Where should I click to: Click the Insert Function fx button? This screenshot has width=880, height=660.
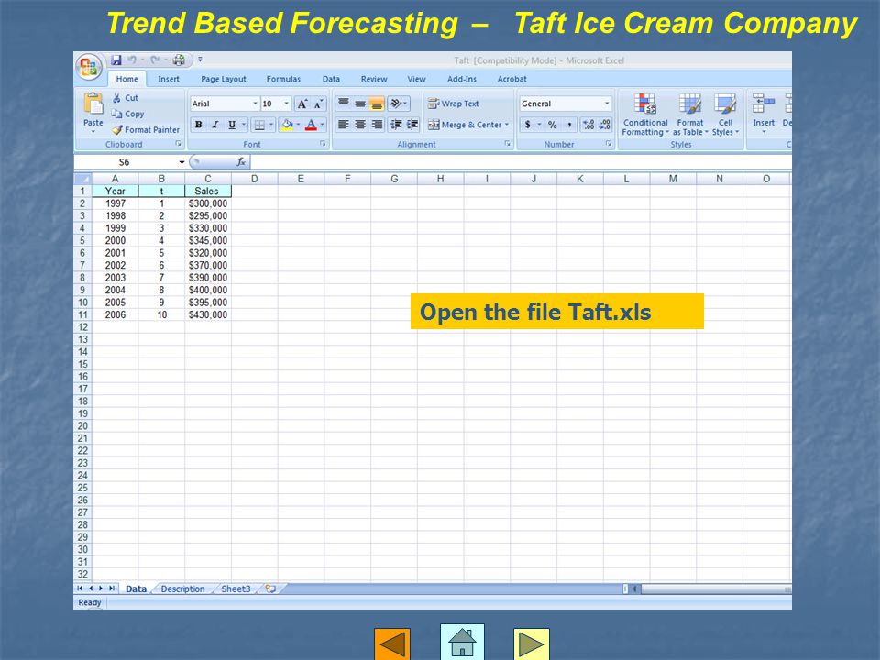pos(241,162)
